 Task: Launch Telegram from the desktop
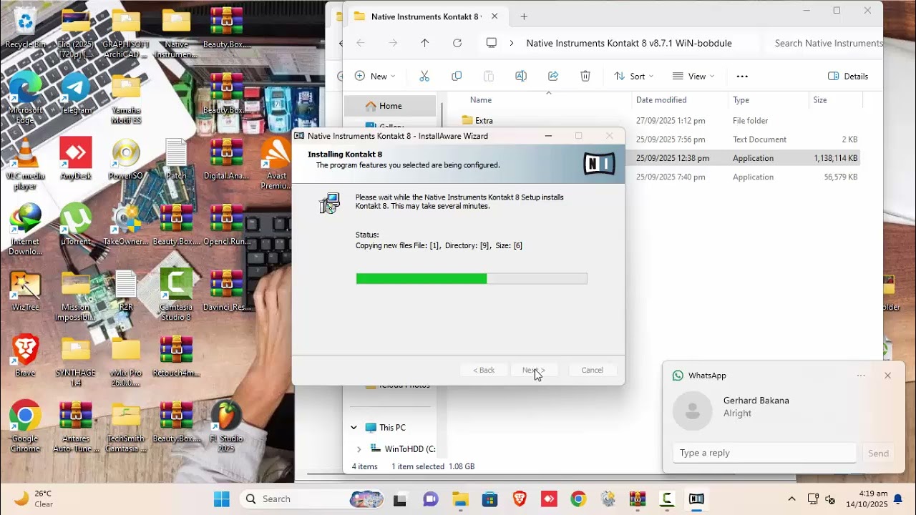(76, 93)
